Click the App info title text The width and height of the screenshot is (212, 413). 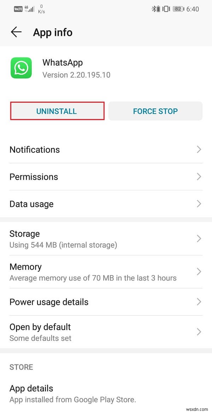click(52, 32)
